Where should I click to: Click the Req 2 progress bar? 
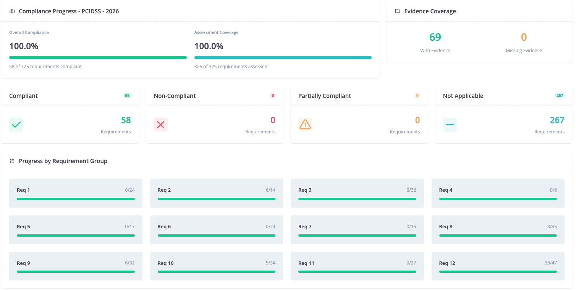pyautogui.click(x=217, y=199)
